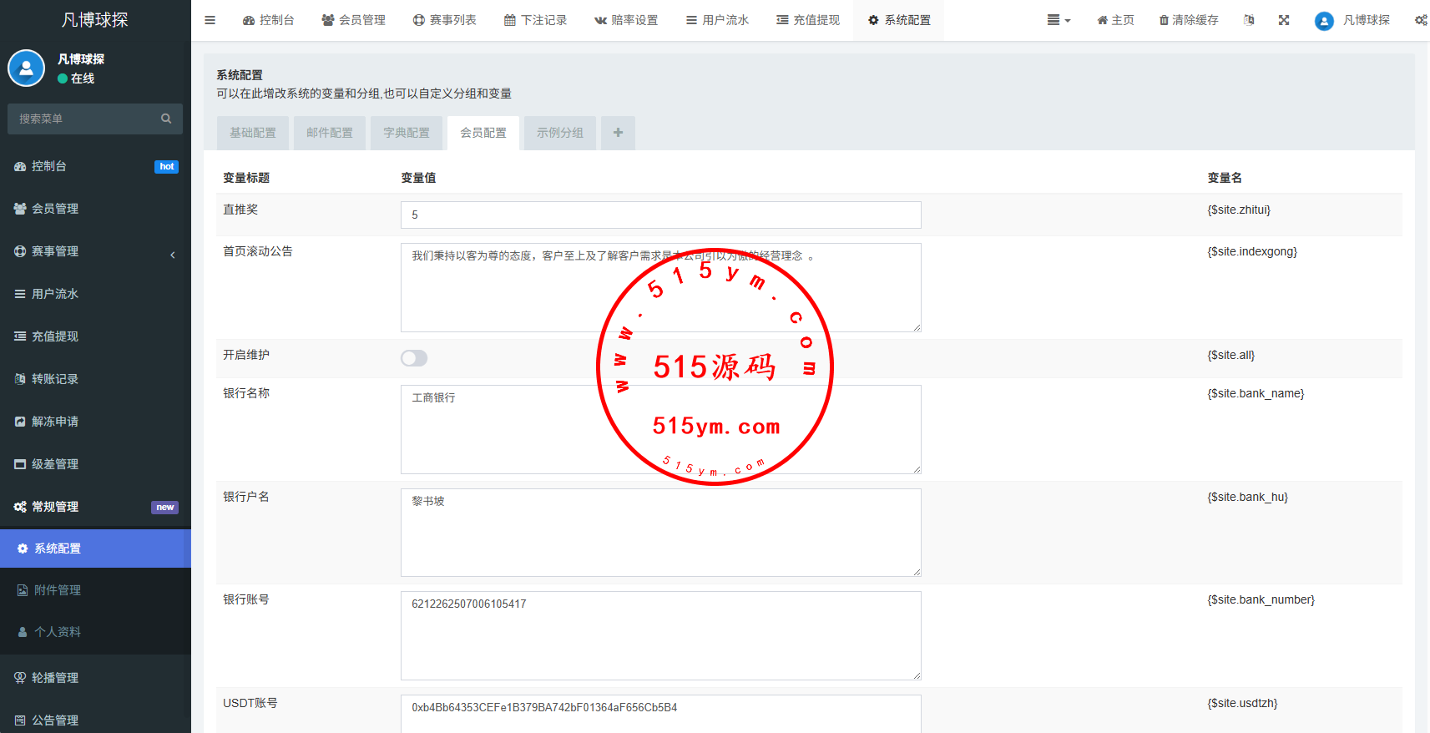Click the fullscreen expand icon in header

1284,20
